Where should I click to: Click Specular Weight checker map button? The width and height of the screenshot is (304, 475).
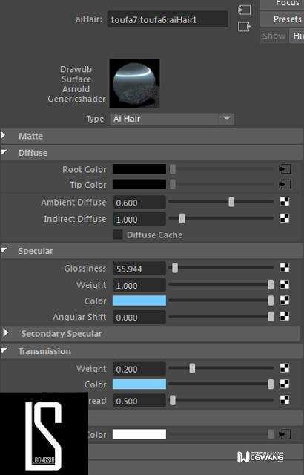[x=285, y=284]
